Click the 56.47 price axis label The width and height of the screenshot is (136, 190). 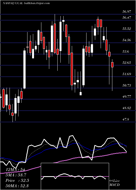pyautogui.click(x=127, y=17)
